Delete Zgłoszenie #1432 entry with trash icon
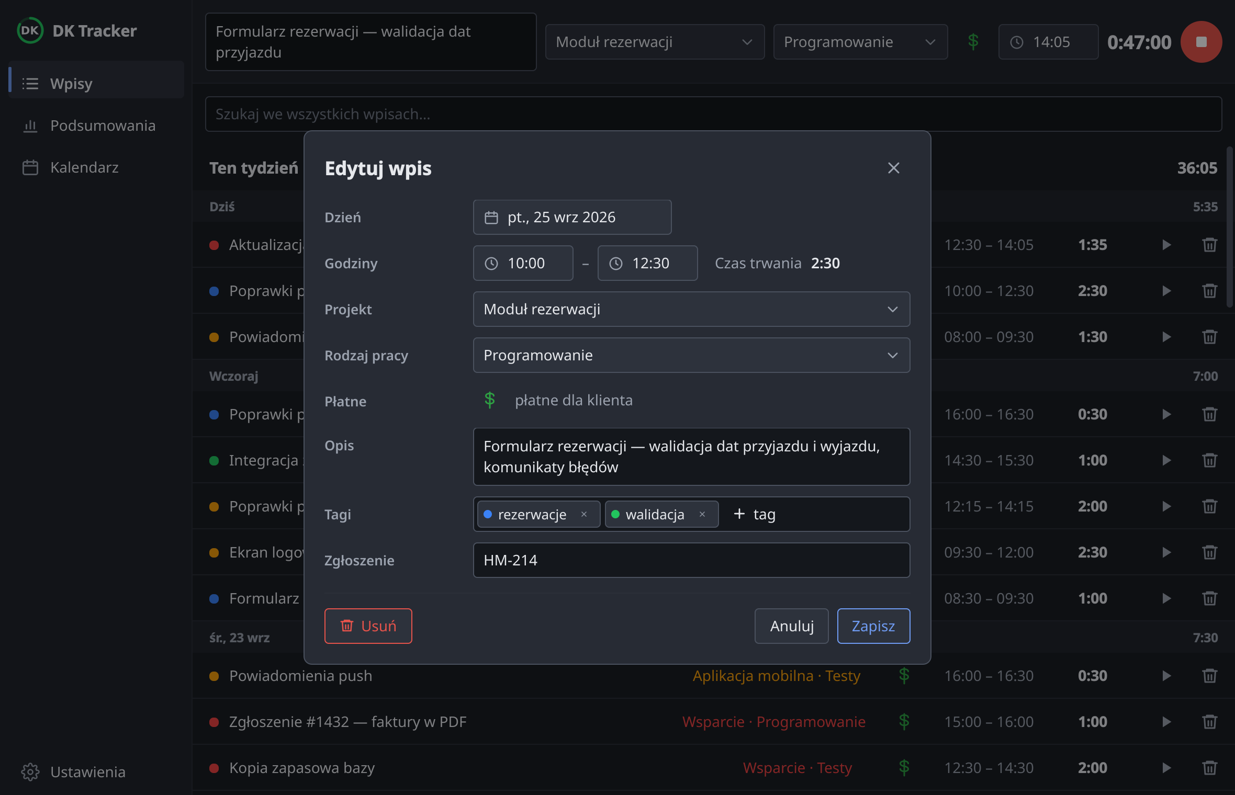The height and width of the screenshot is (795, 1235). (x=1209, y=722)
